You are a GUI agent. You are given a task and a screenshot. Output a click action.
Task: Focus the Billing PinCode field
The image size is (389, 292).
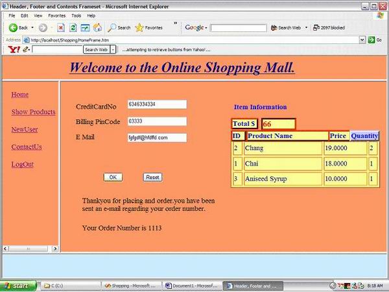(157, 121)
